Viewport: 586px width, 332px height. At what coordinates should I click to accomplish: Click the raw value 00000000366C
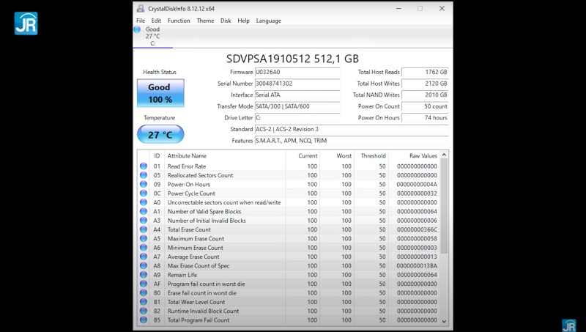tap(417, 229)
